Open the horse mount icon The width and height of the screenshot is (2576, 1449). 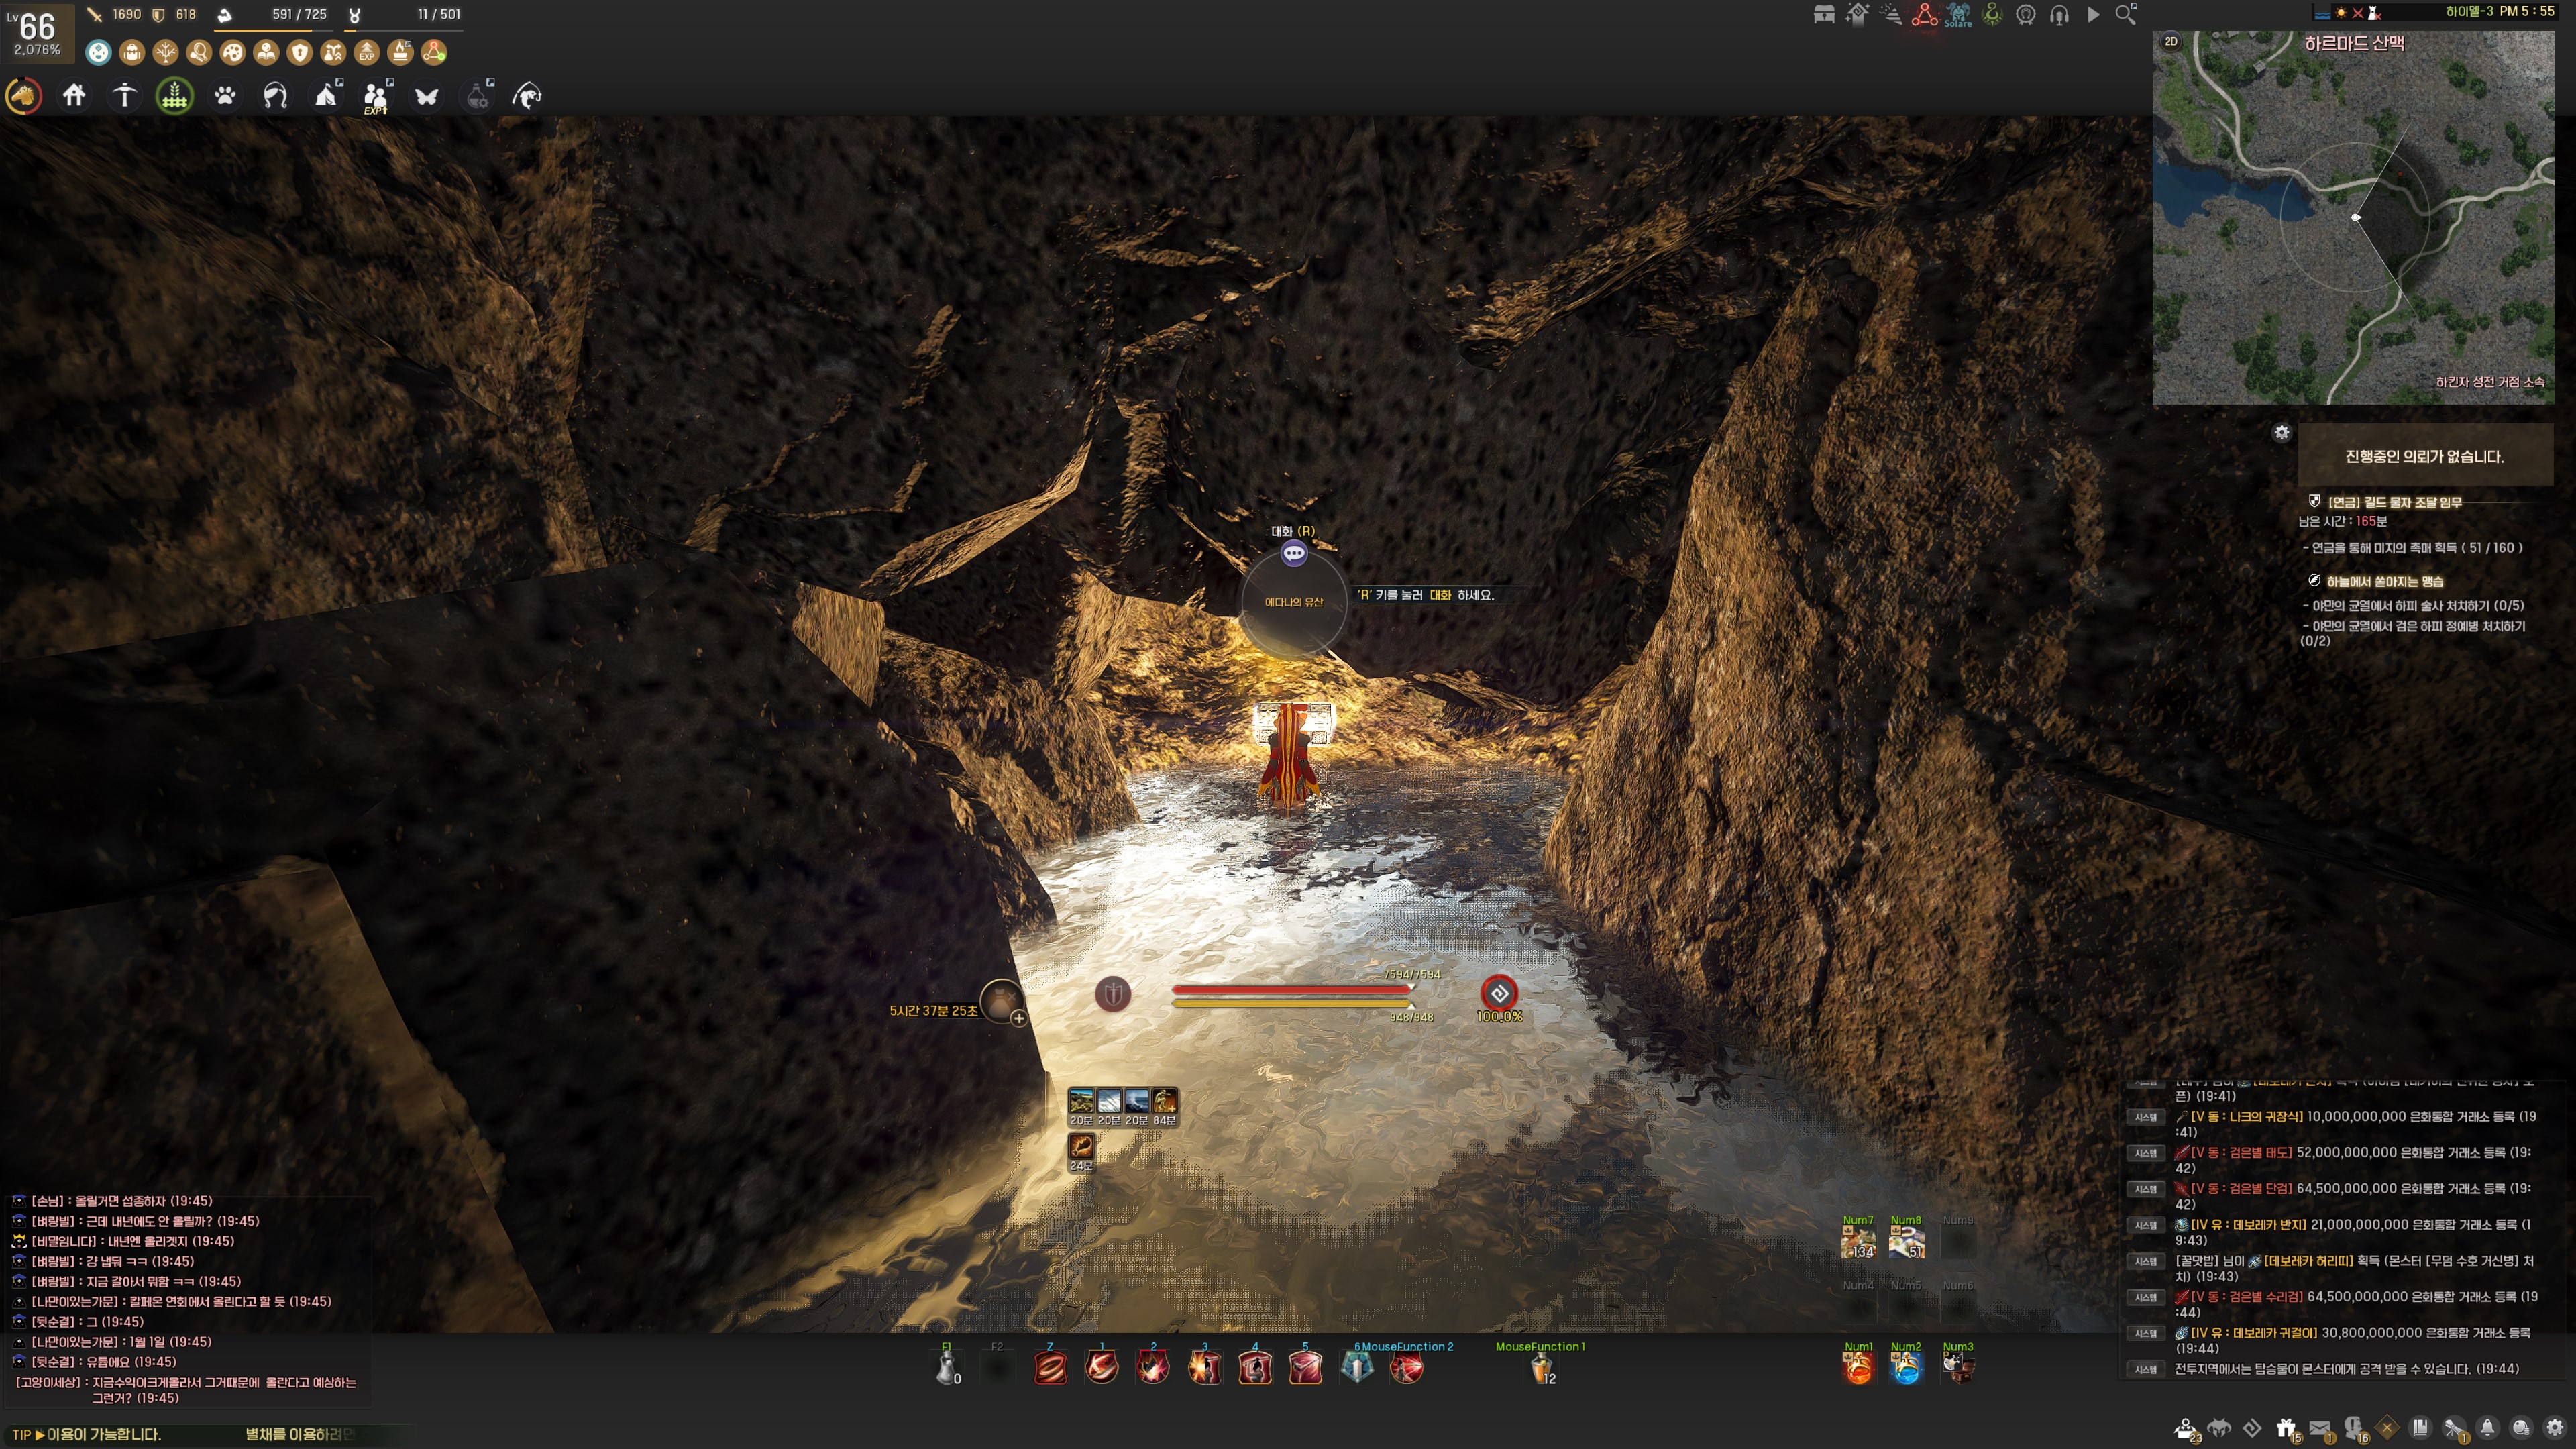[24, 96]
